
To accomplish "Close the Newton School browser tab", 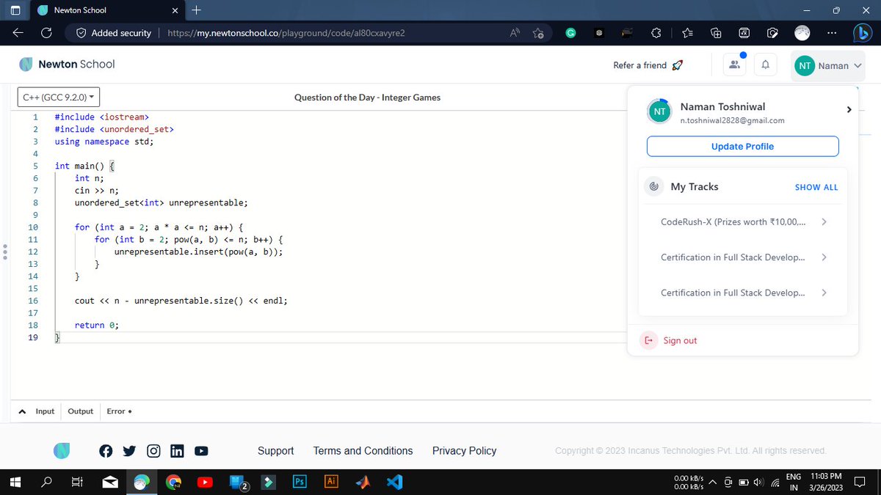I will tap(175, 10).
